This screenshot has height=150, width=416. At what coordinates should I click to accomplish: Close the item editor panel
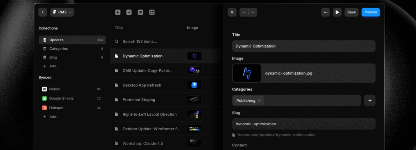[x=232, y=12]
